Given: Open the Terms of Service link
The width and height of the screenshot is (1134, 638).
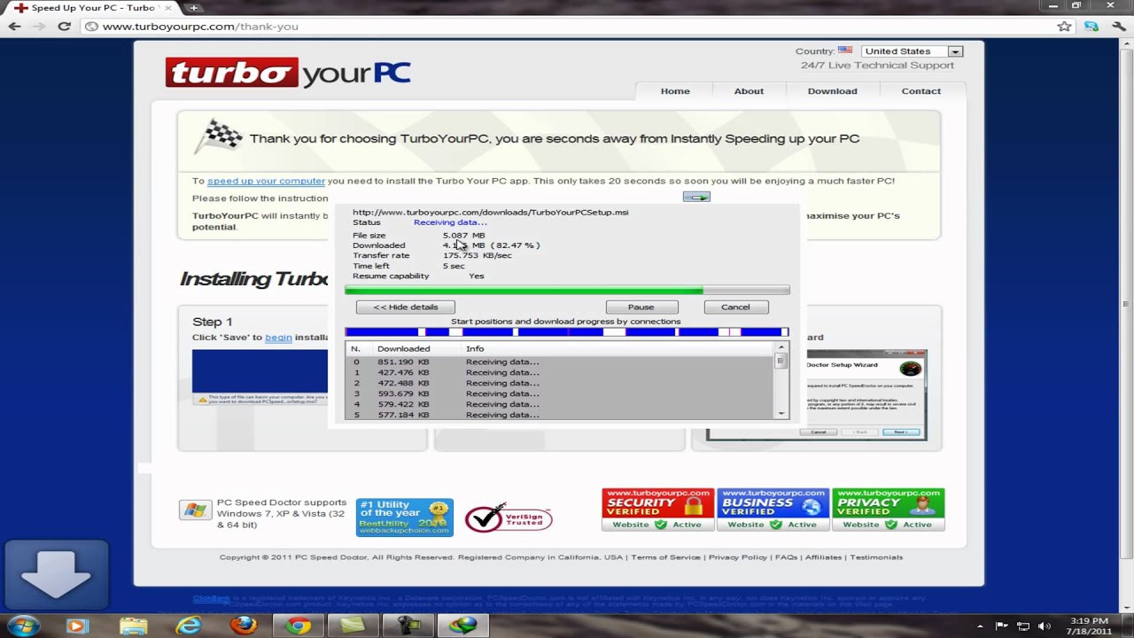Looking at the screenshot, I should (665, 557).
